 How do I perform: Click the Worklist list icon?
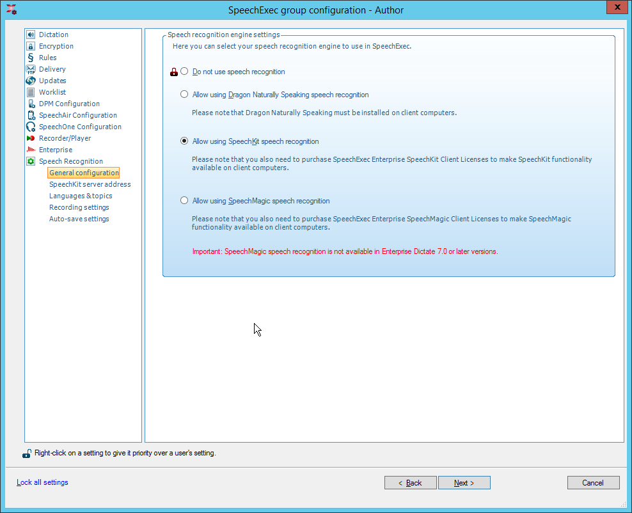(x=31, y=92)
